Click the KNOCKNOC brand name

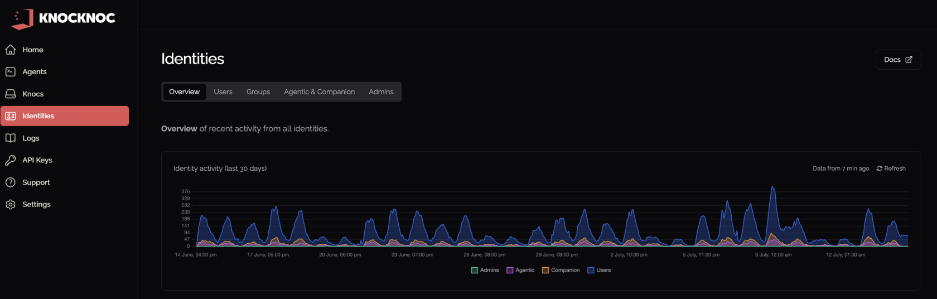(x=77, y=18)
